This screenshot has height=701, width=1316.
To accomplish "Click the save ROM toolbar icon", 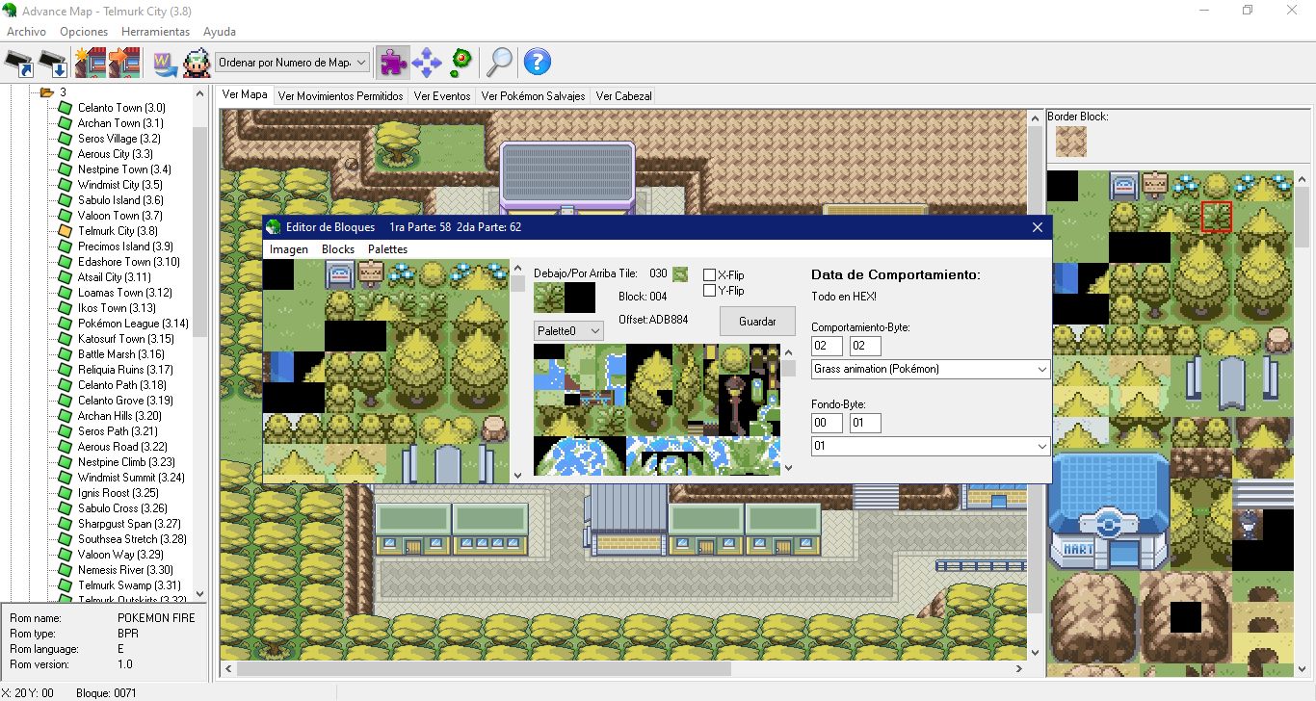I will tap(54, 64).
